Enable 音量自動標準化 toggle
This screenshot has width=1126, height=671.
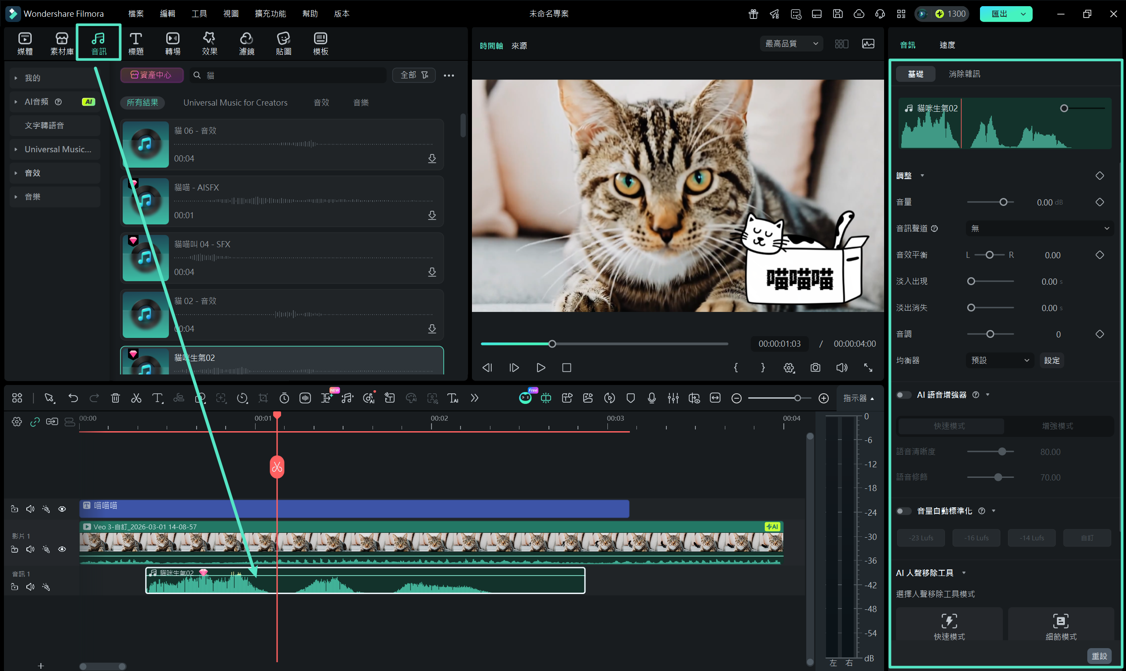904,511
